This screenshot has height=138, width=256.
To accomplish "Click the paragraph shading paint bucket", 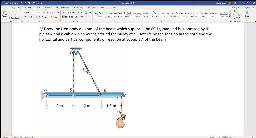I will pyautogui.click(x=82, y=17).
